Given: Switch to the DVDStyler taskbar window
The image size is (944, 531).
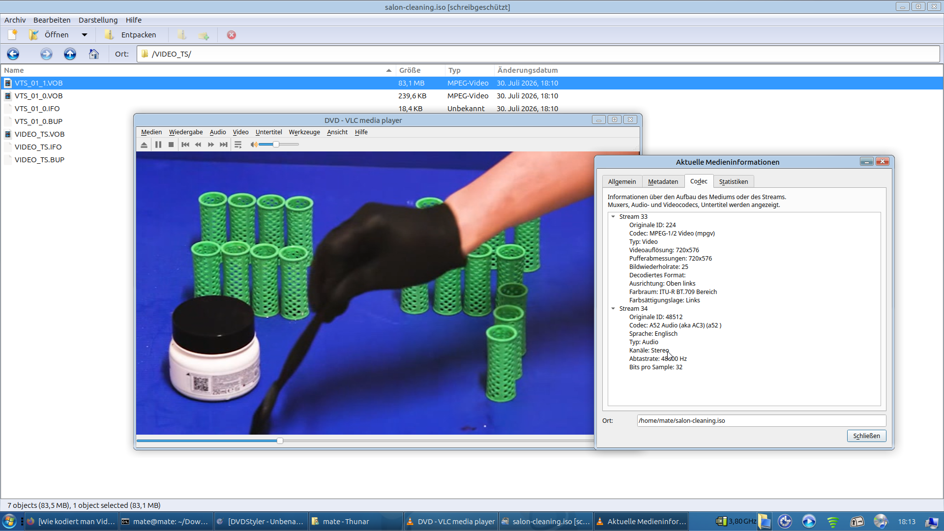Looking at the screenshot, I should tap(261, 522).
